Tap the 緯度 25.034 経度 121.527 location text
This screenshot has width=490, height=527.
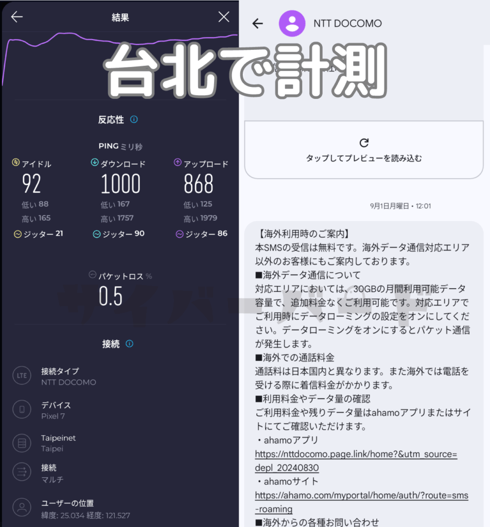pyautogui.click(x=85, y=516)
